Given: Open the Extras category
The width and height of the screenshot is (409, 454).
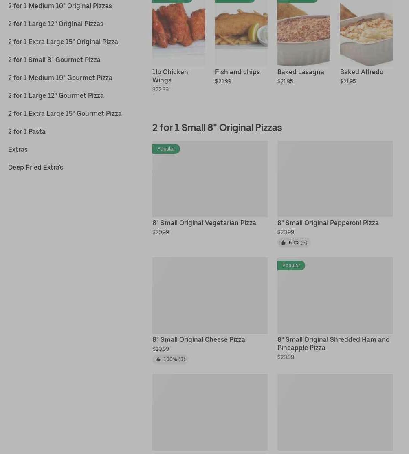Looking at the screenshot, I should point(18,149).
